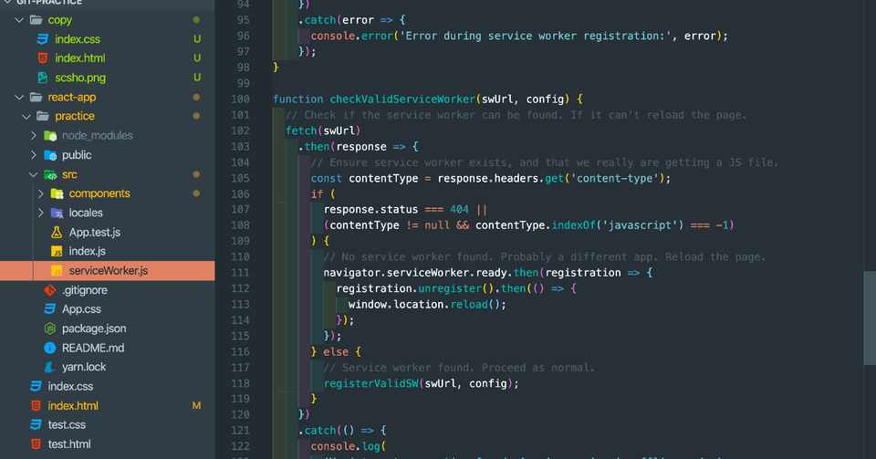Click the U badge beside scsho.png
The width and height of the screenshot is (876, 459).
197,78
